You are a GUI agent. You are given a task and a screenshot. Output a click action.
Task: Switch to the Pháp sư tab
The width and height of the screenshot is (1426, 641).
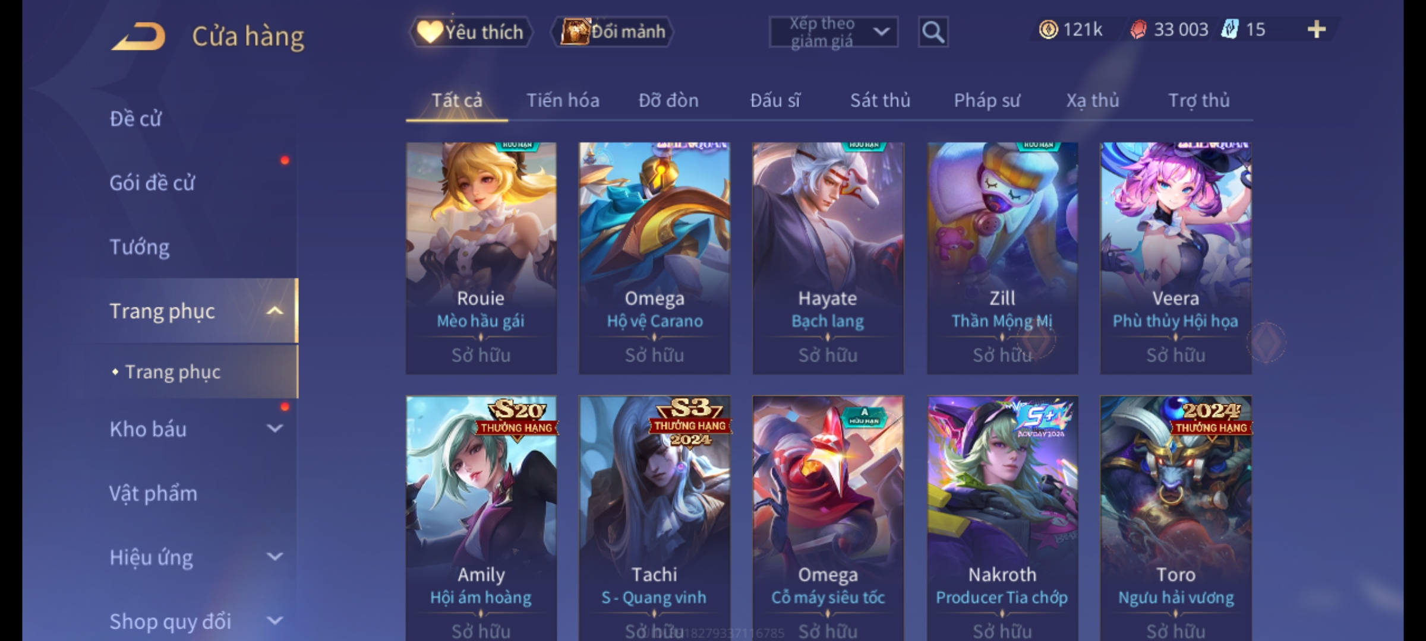(987, 100)
